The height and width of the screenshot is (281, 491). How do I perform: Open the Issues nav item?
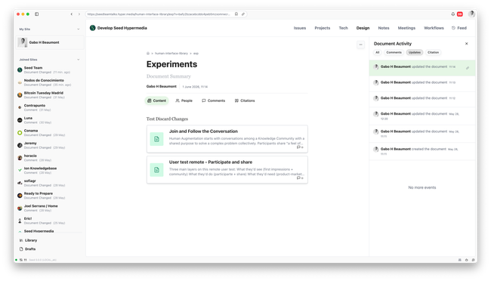300,28
